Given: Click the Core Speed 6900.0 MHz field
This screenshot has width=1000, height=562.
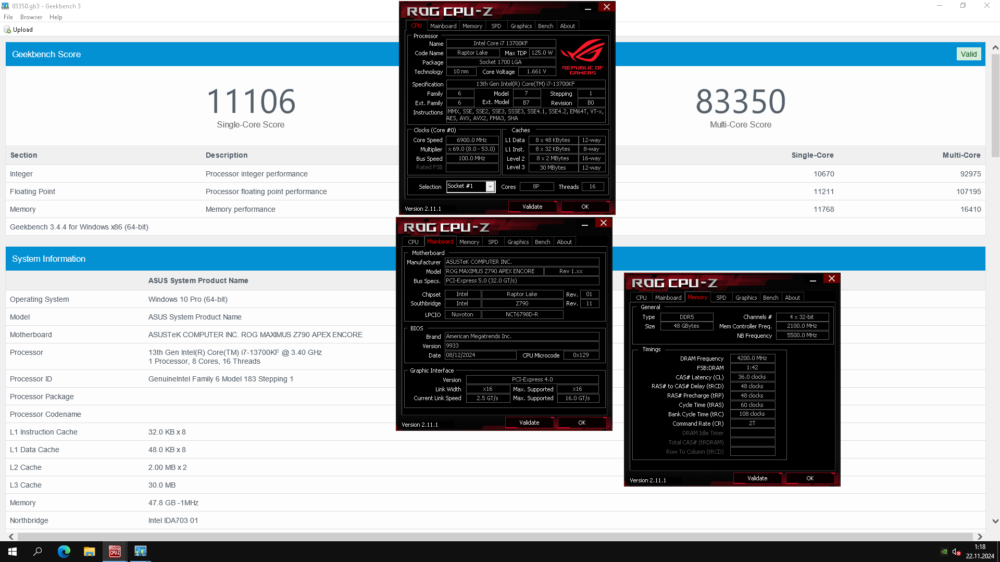Looking at the screenshot, I should point(472,140).
